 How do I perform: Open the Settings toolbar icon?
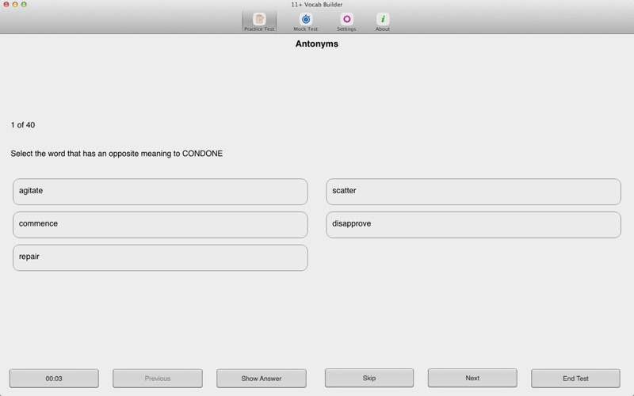point(346,21)
